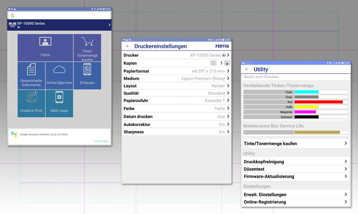Go back from Utility screen
This screenshot has width=358, height=214.
click(247, 69)
